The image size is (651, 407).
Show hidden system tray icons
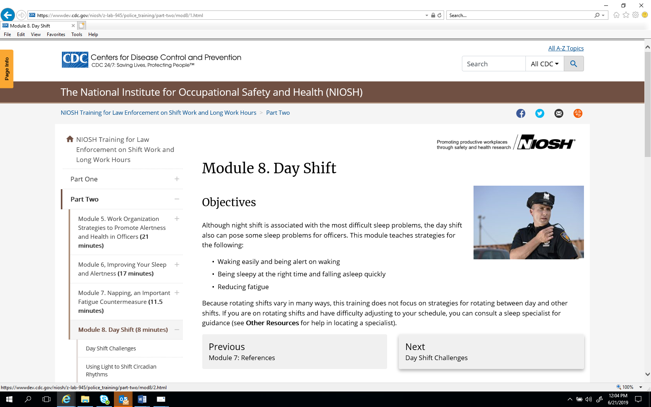[570, 399]
